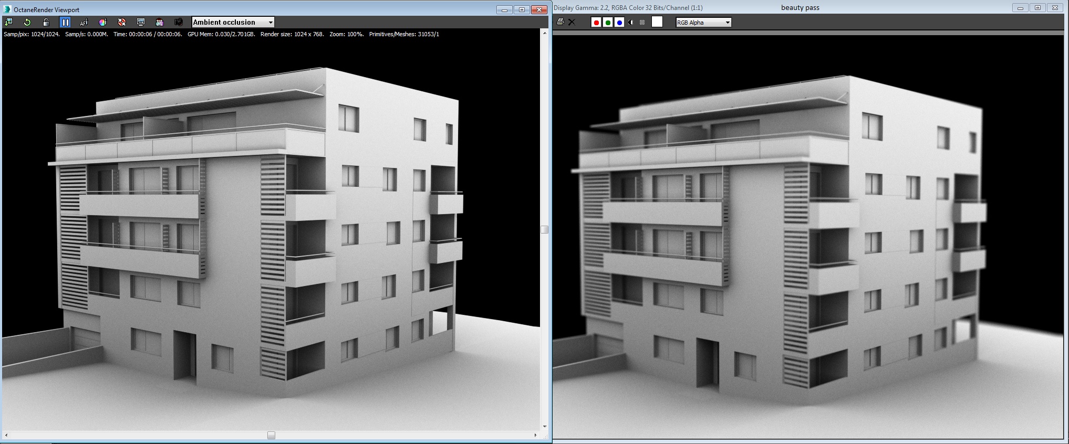Click the scroll down arrow in viewport
Screen dimensions: 1069x444
545,427
